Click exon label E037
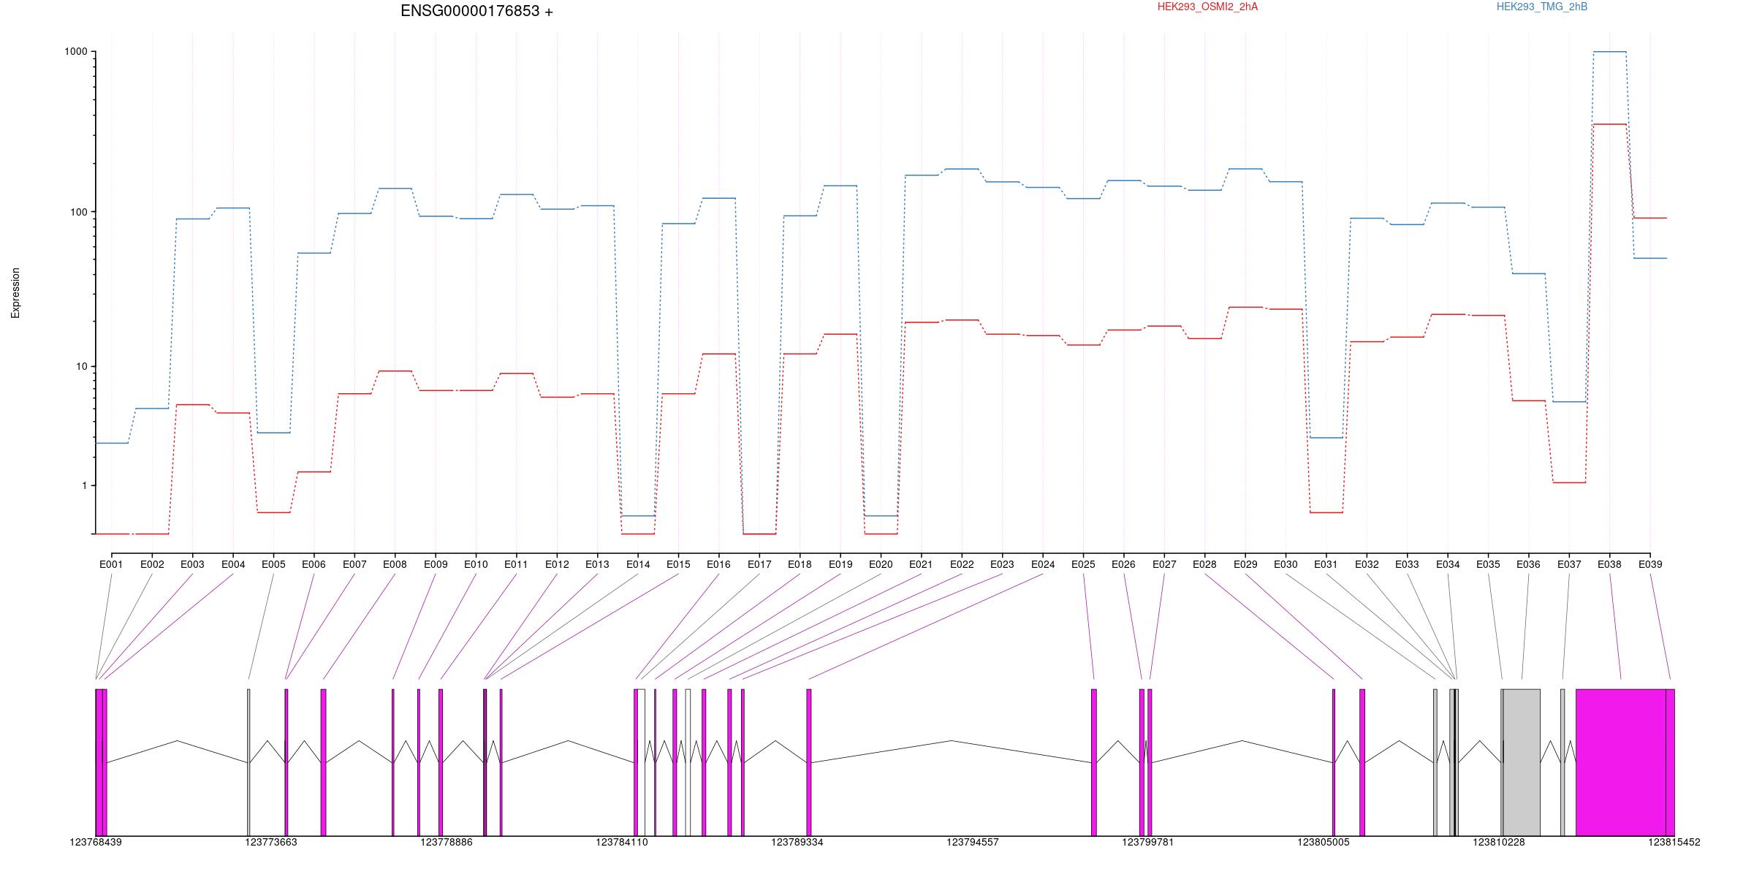Image resolution: width=1754 pixels, height=877 pixels. [x=1569, y=564]
